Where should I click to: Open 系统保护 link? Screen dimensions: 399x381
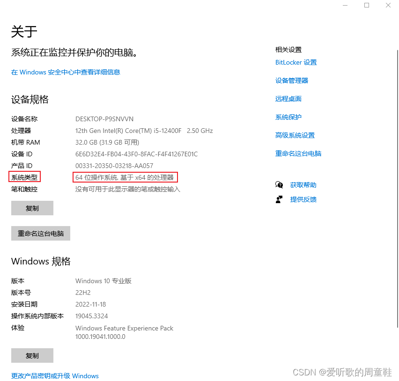tap(288, 117)
